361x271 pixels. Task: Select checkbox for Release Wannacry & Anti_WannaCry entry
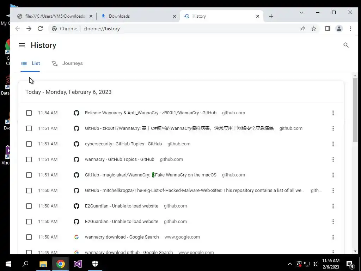29,113
